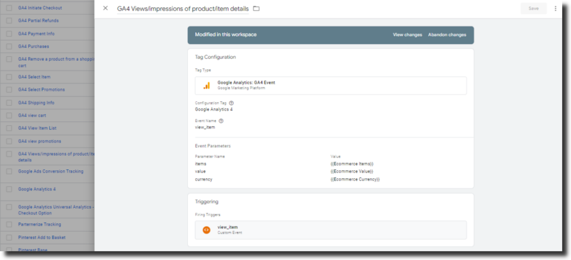This screenshot has height=260, width=571.
Task: Open the three-dot more actions menu
Action: tap(555, 8)
